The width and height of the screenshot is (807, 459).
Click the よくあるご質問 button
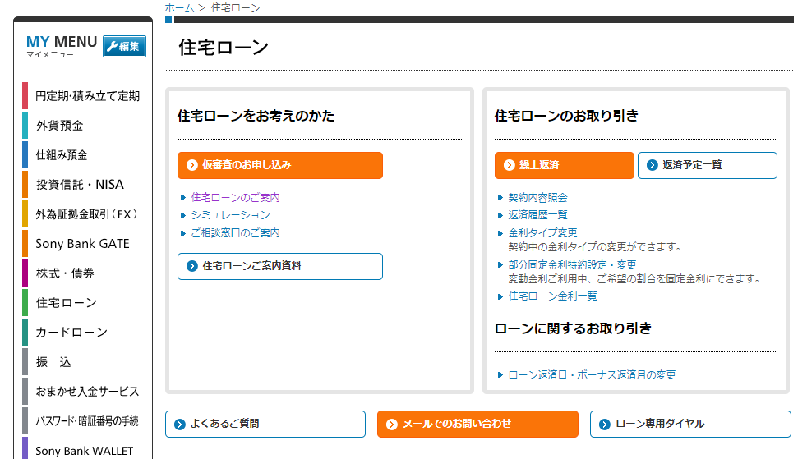(x=265, y=424)
